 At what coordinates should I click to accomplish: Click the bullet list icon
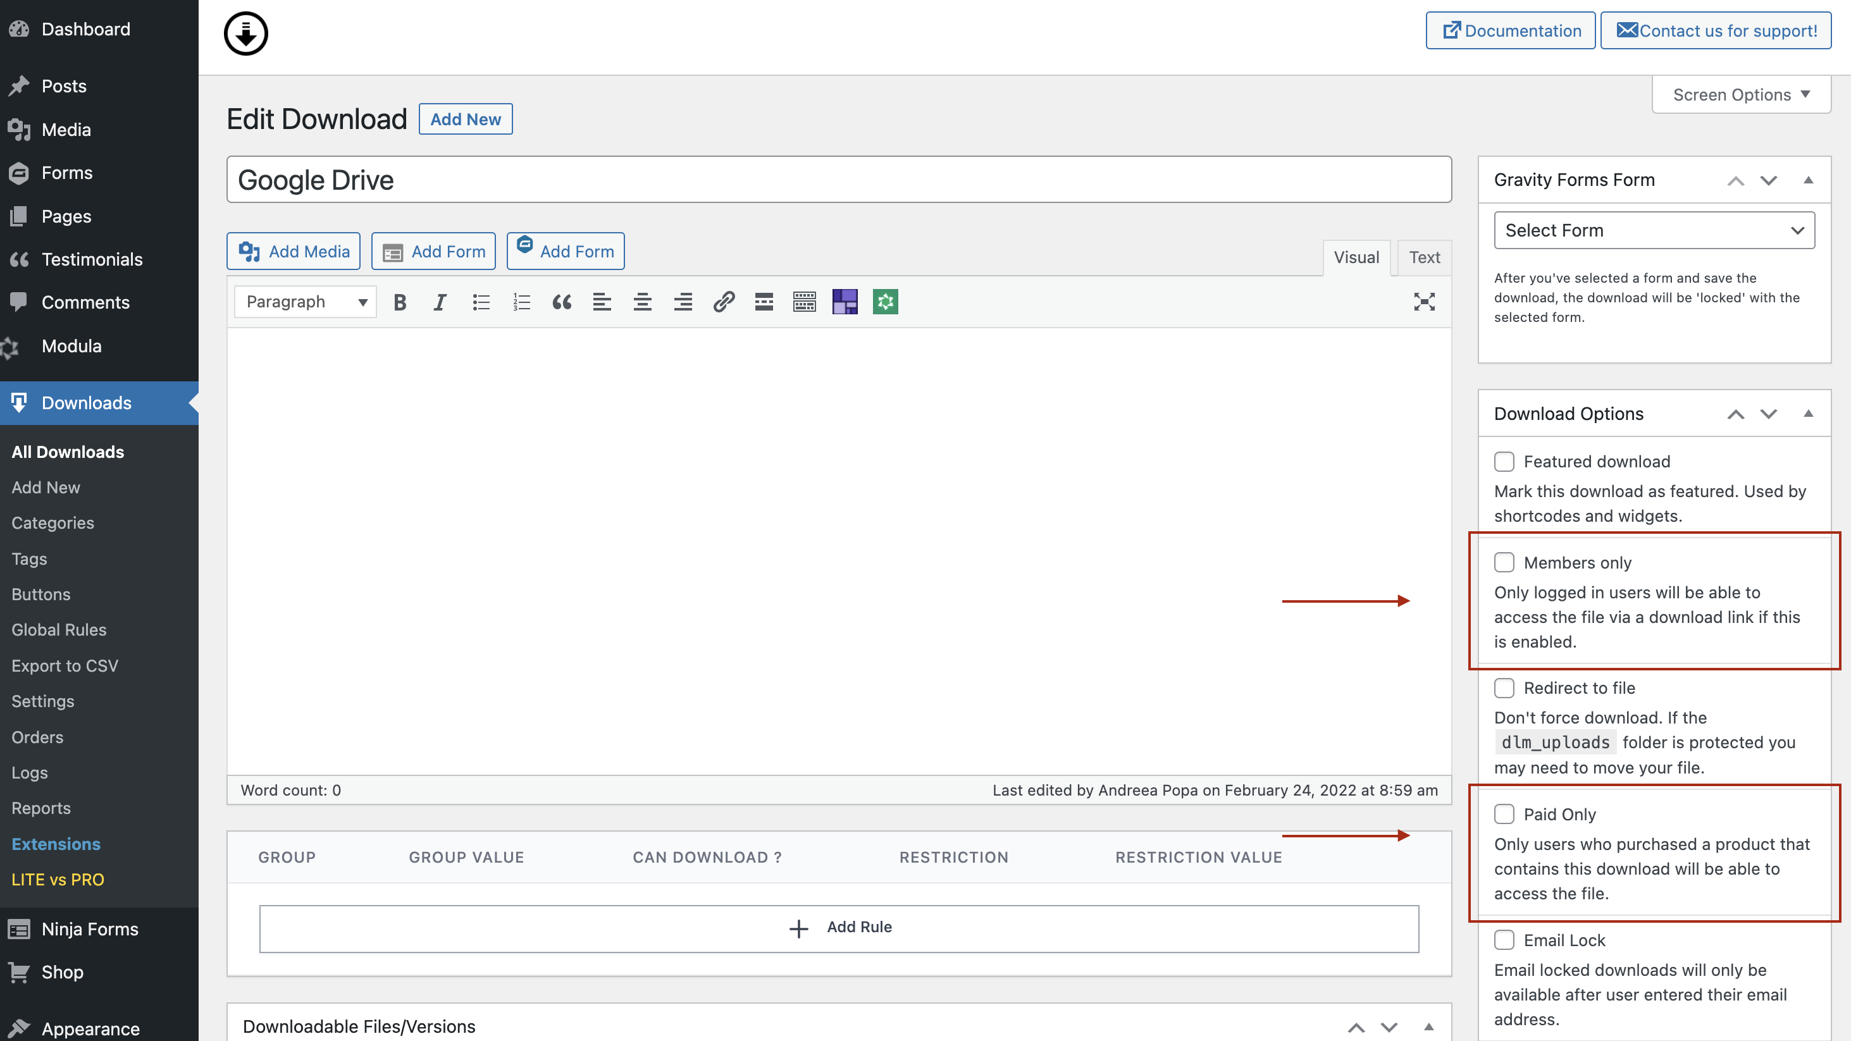pyautogui.click(x=481, y=301)
